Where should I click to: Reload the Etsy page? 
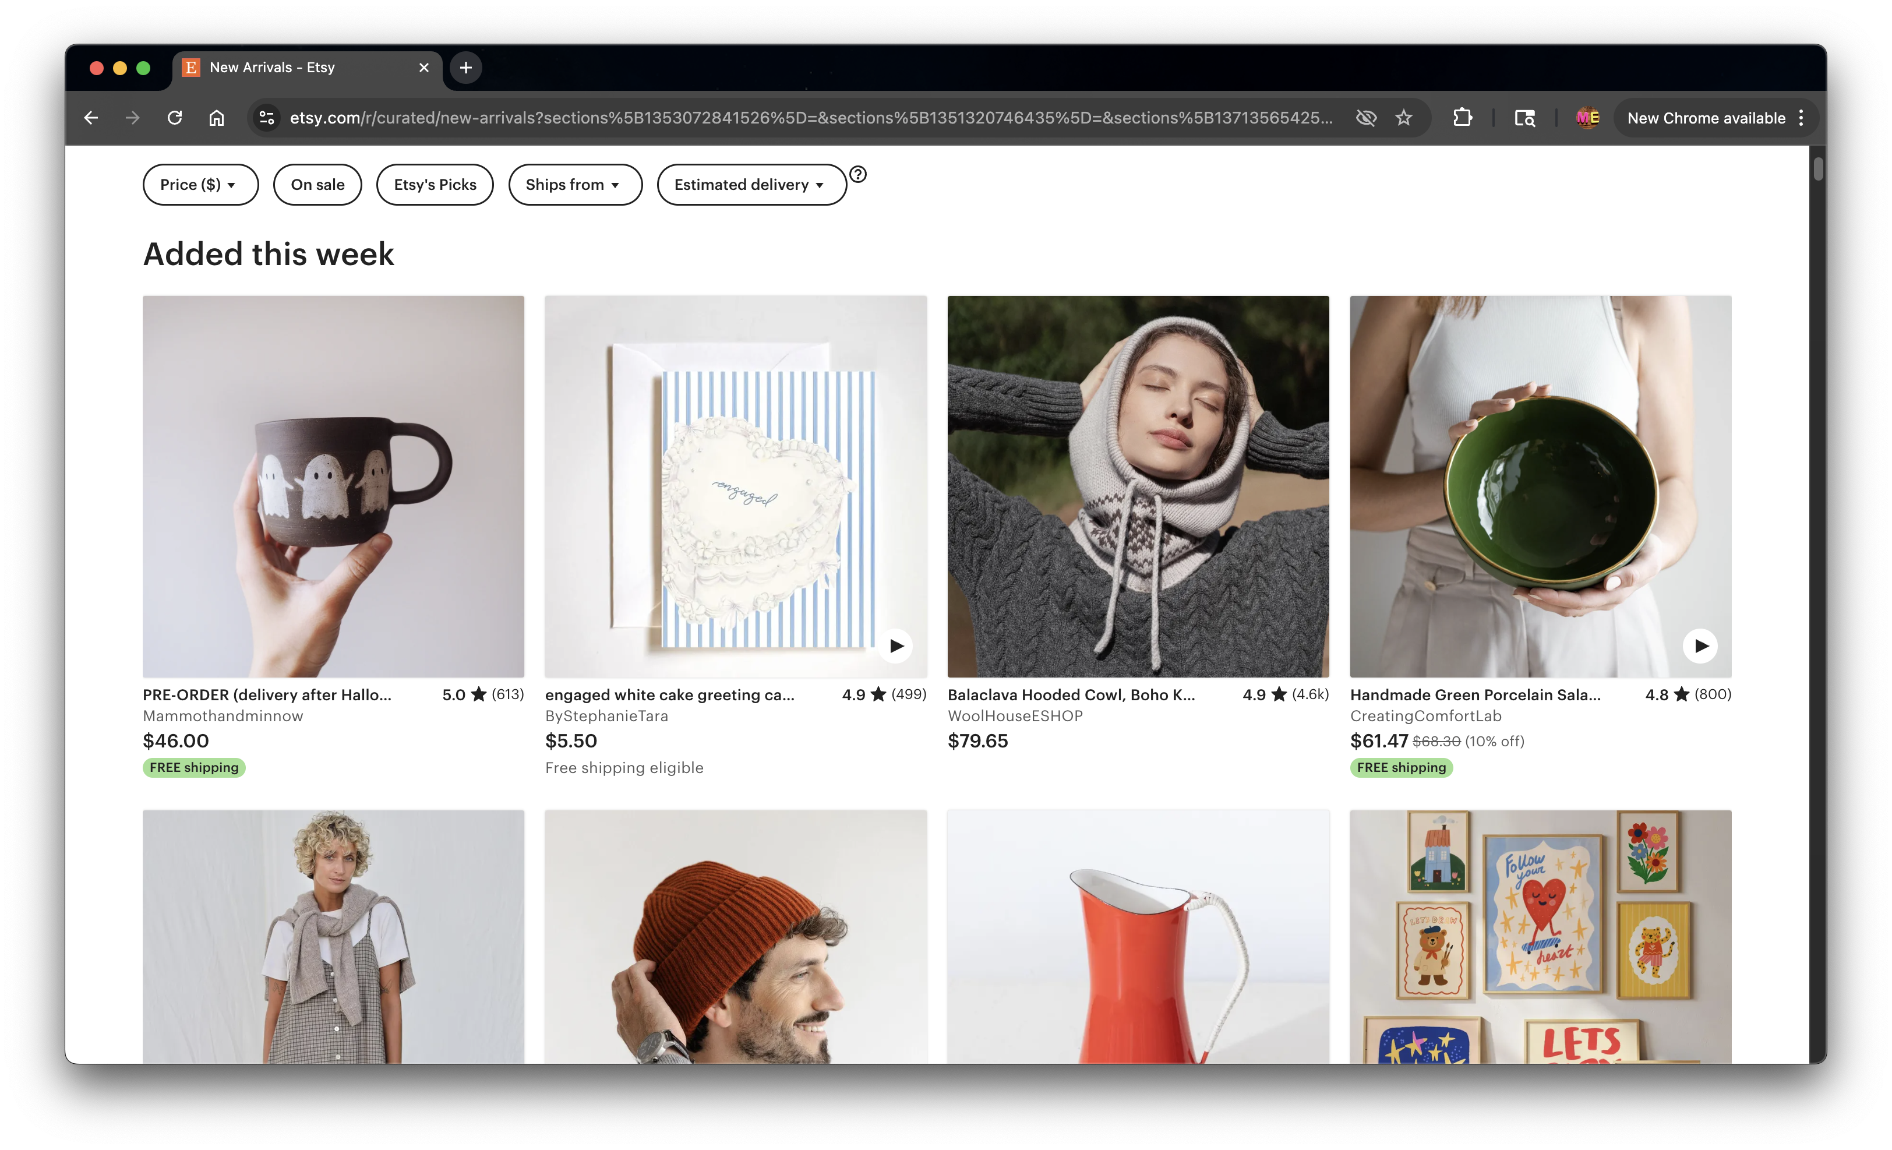pyautogui.click(x=175, y=118)
